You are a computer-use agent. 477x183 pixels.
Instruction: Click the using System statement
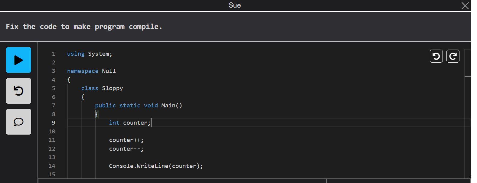(x=89, y=54)
